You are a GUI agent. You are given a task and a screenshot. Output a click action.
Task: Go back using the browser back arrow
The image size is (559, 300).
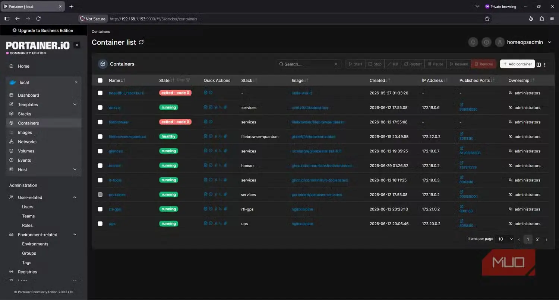coord(17,19)
